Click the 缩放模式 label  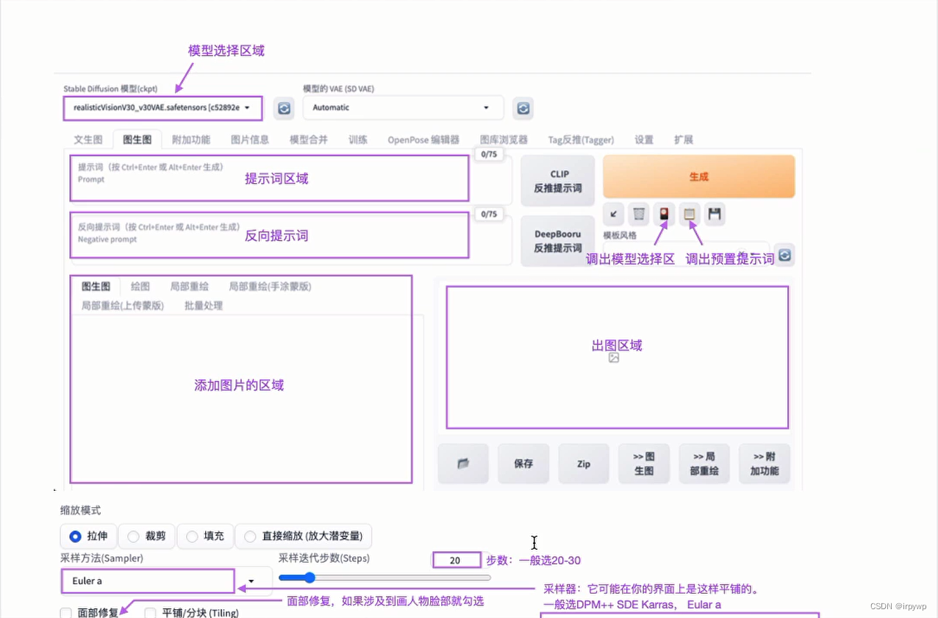tap(81, 510)
